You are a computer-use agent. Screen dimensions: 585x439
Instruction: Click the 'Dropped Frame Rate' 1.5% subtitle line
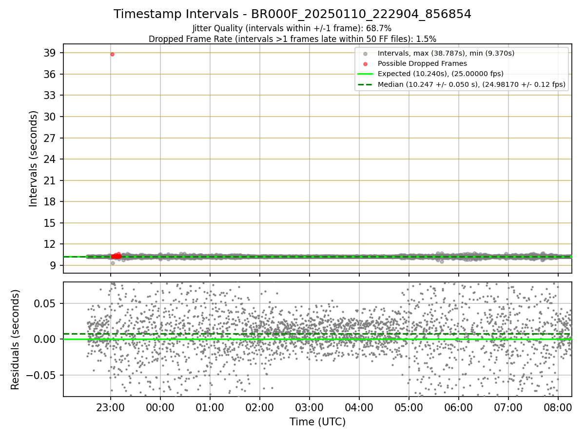(x=292, y=39)
